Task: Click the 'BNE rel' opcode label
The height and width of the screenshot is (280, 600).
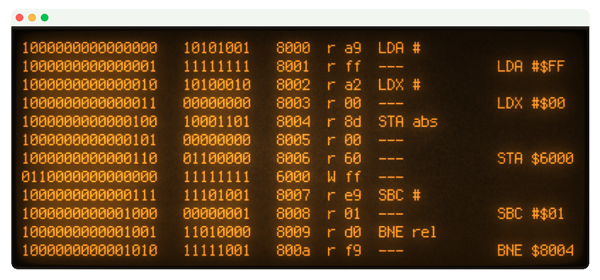Action: click(408, 232)
